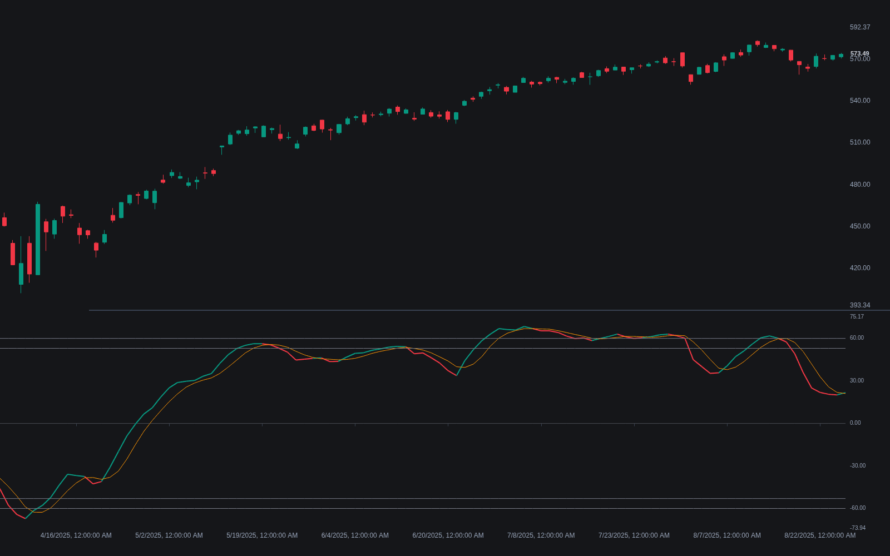
Task: Click the 393.34 bottom price label
Action: click(x=860, y=305)
